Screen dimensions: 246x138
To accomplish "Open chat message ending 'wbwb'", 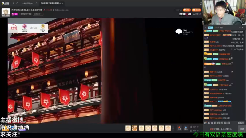I will pos(213,72).
